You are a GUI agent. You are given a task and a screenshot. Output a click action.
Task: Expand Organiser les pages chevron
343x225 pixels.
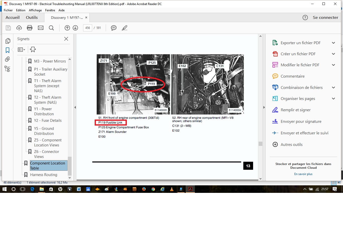point(333,99)
